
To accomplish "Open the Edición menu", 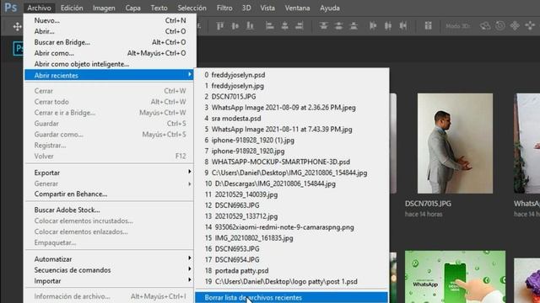I will [72, 8].
